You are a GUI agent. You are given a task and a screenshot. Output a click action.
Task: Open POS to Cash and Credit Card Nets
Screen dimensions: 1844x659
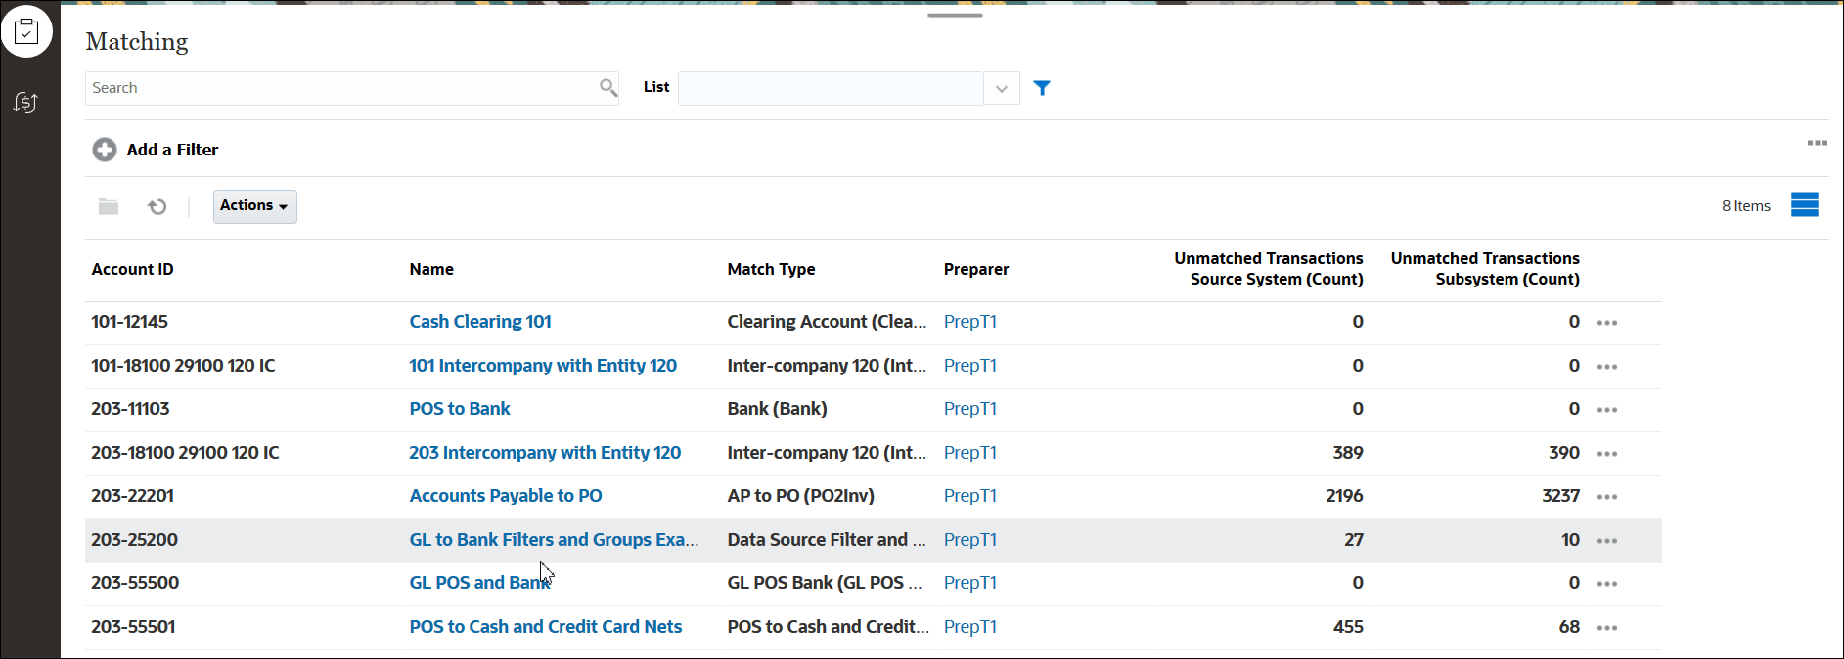click(x=546, y=627)
